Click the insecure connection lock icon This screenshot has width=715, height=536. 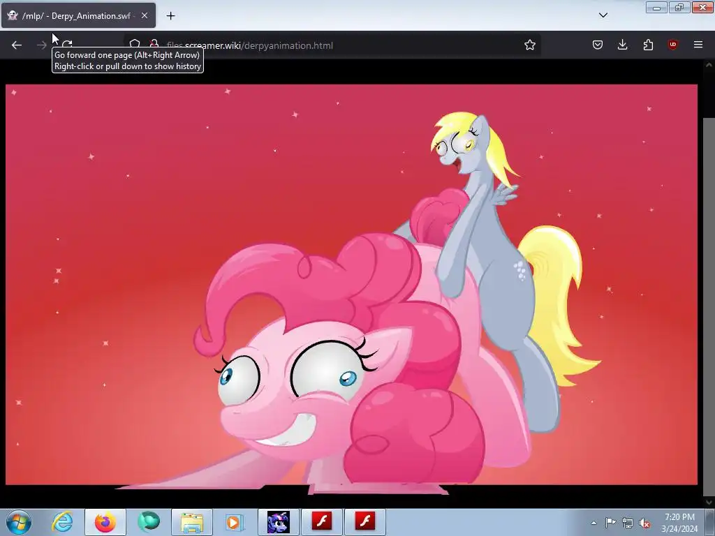click(154, 44)
